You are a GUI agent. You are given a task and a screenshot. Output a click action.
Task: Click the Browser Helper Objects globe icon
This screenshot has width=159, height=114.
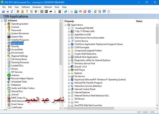point(9,78)
